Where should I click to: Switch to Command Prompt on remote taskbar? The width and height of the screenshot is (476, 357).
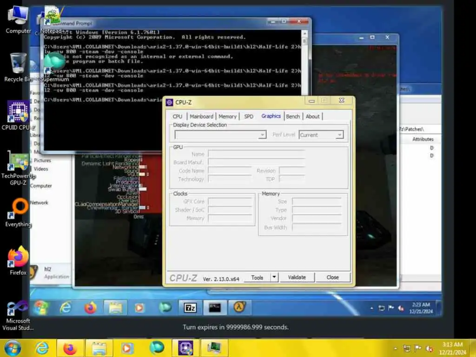click(215, 308)
